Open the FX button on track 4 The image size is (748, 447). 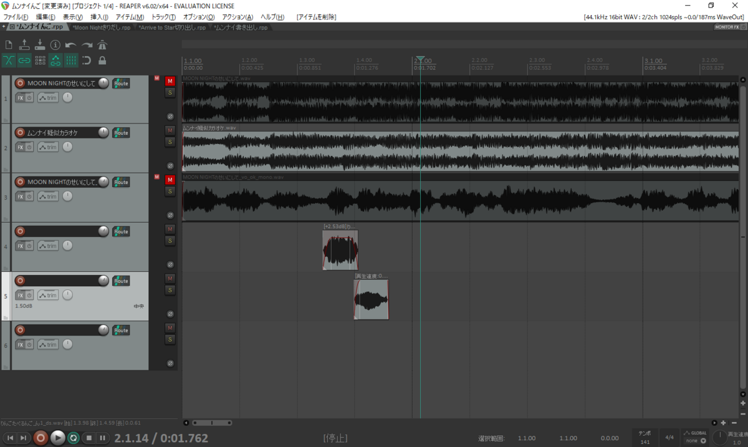(x=20, y=246)
